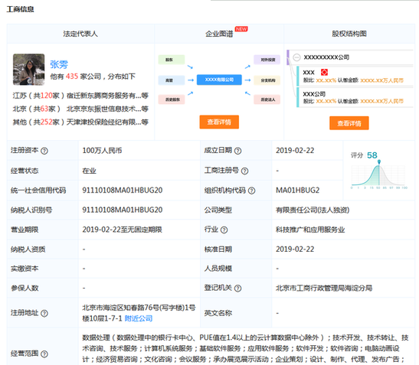Click help icon beside 行业

(x=224, y=230)
